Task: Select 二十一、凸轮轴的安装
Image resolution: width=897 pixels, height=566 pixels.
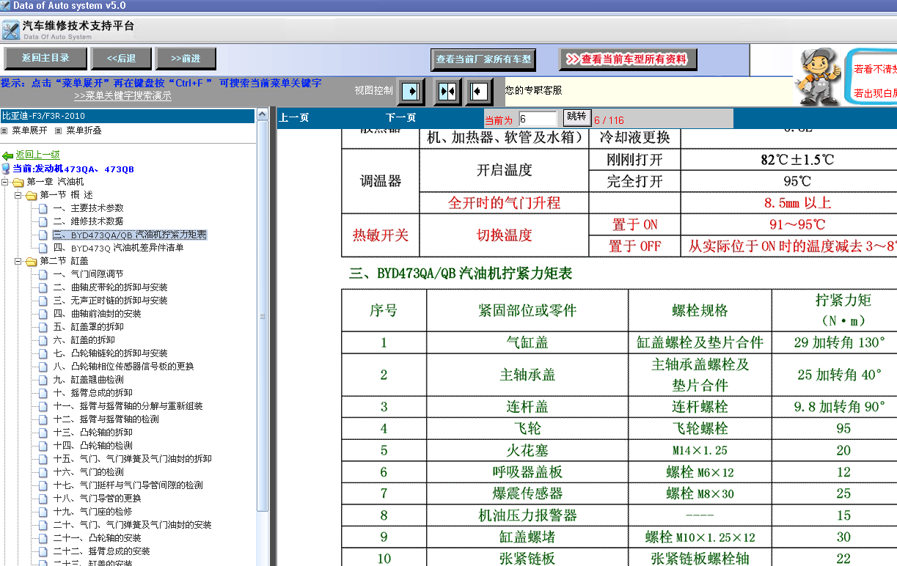Action: coord(97,538)
